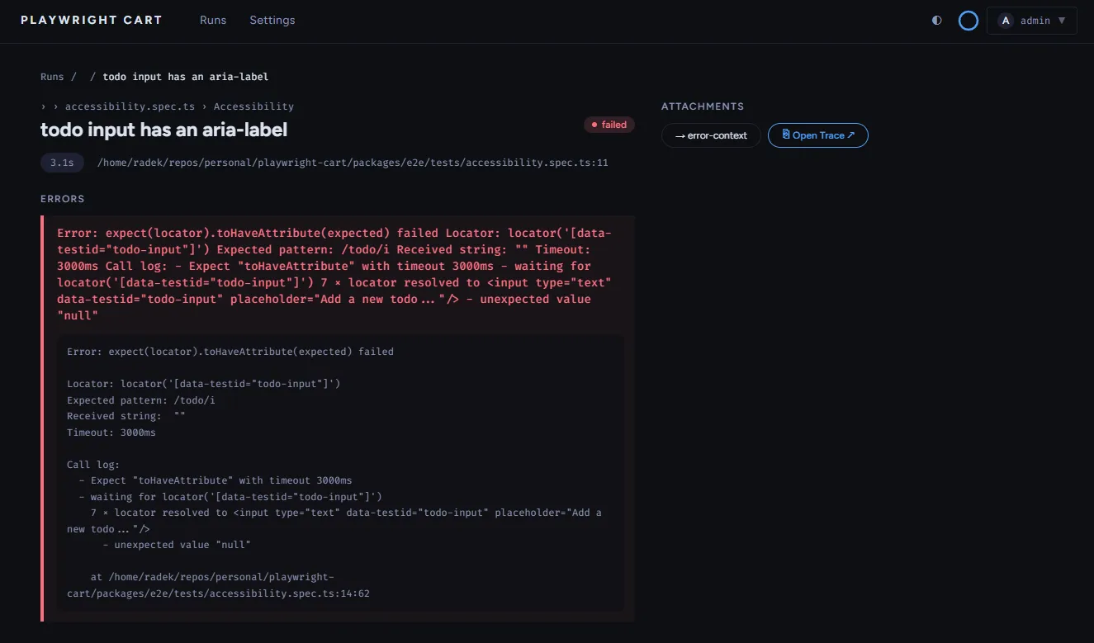Click the test file path at accessibility.spec.ts:11
The width and height of the screenshot is (1094, 643).
coord(352,163)
